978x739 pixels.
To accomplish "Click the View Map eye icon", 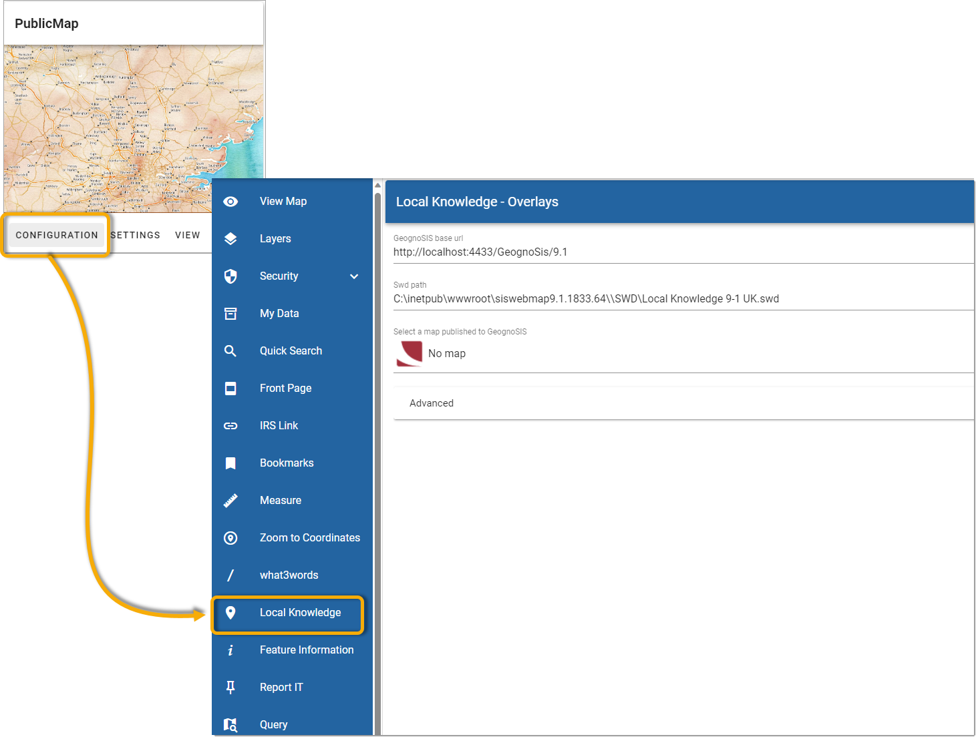I will pos(230,202).
